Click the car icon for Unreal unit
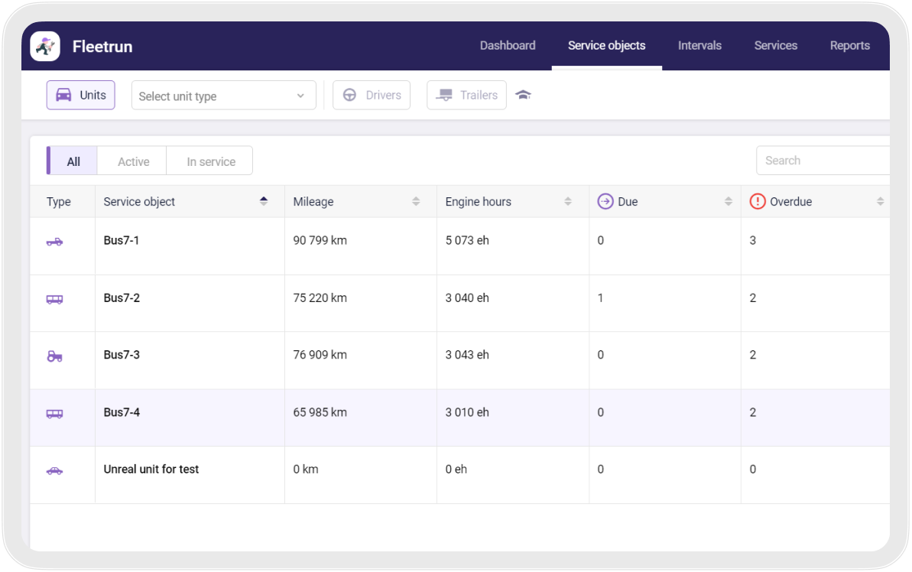 [x=54, y=471]
